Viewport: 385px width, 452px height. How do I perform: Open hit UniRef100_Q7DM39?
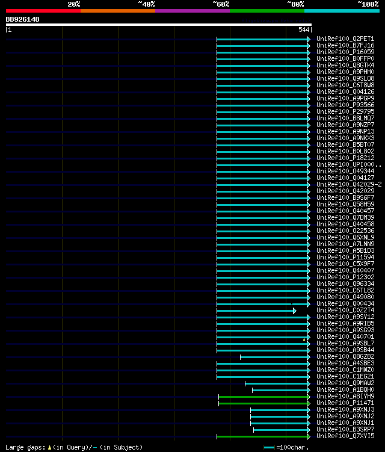pyautogui.click(x=345, y=218)
